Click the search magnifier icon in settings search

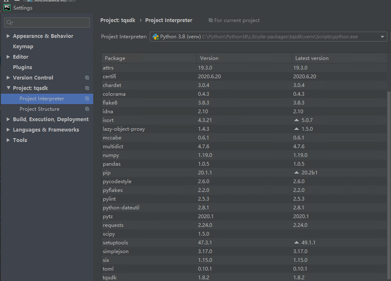pos(10,22)
